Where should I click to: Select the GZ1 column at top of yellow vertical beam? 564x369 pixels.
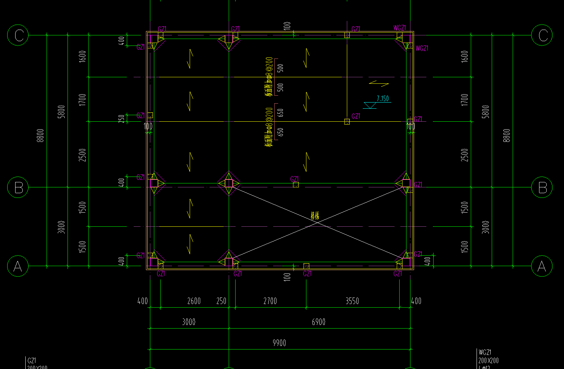(x=347, y=35)
